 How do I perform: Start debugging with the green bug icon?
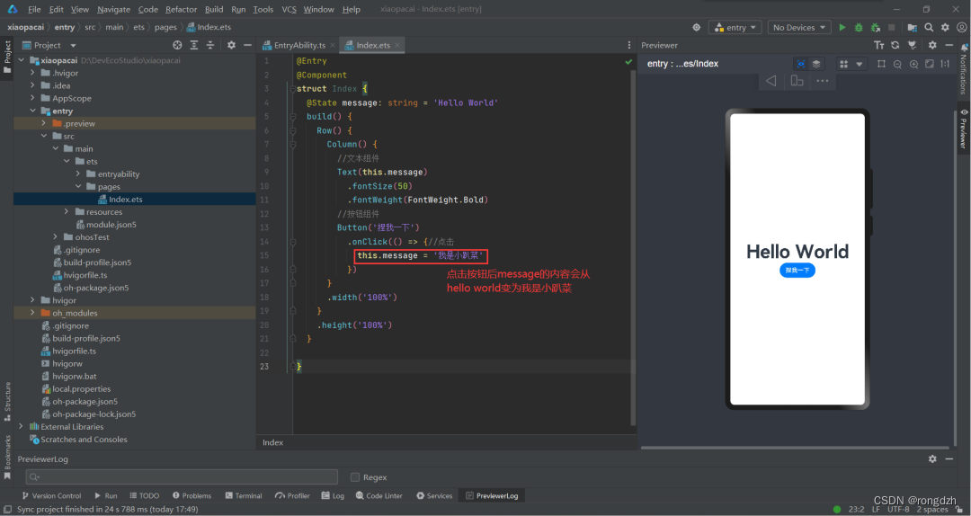[859, 27]
